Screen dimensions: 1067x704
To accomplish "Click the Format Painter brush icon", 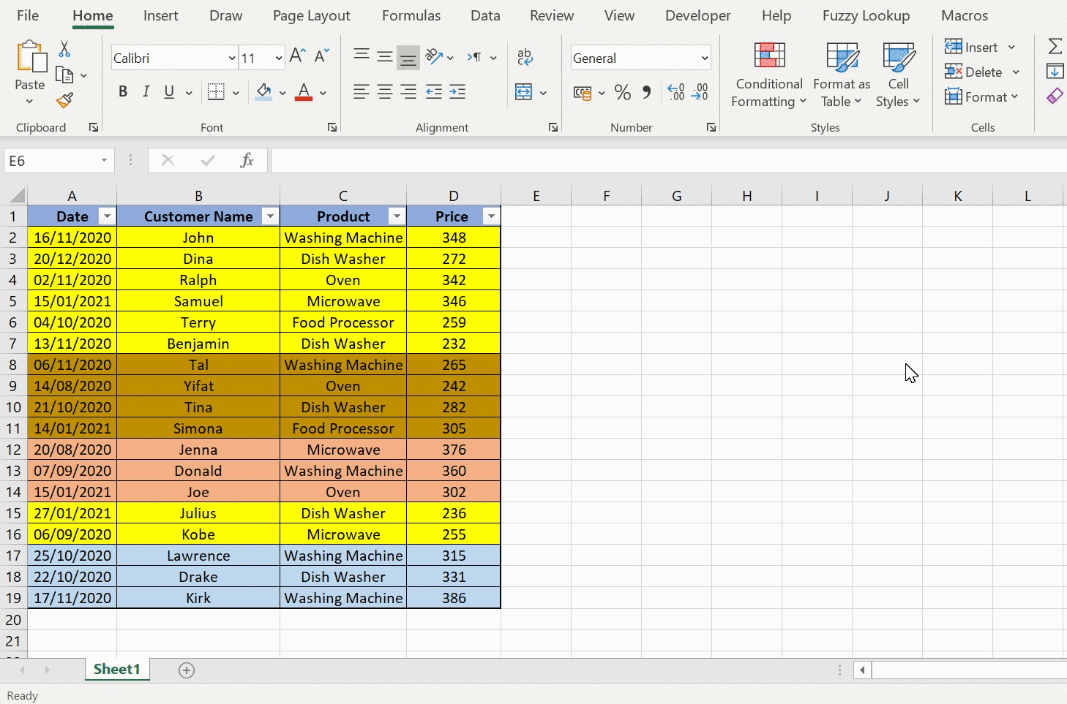I will 64,101.
